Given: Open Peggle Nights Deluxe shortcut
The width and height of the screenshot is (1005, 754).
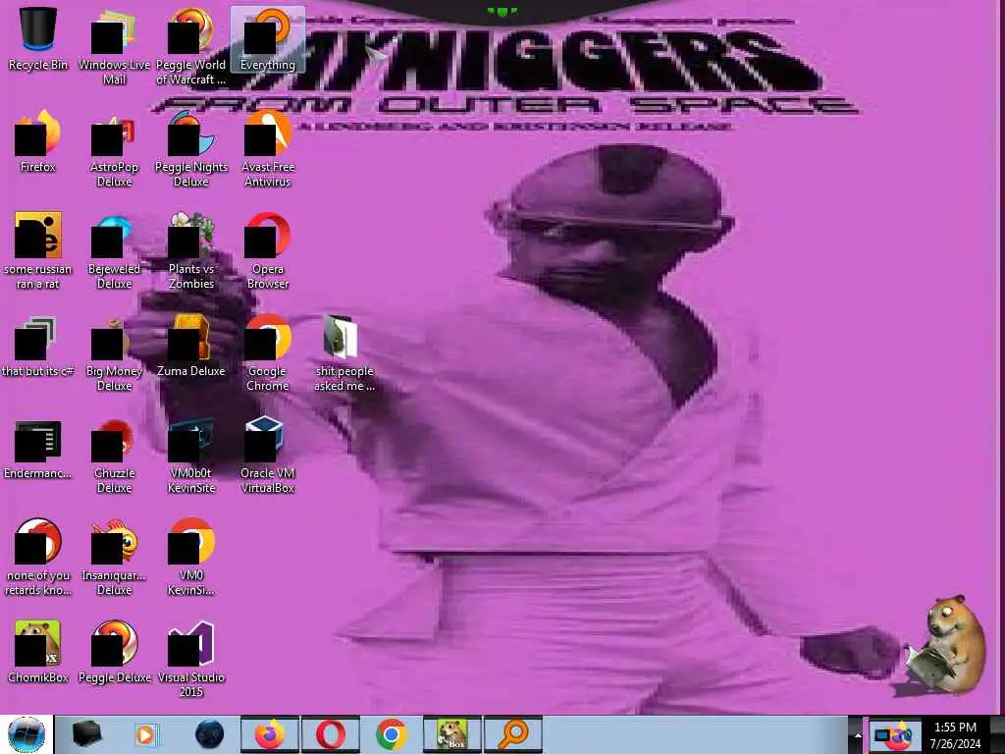Looking at the screenshot, I should [x=191, y=149].
